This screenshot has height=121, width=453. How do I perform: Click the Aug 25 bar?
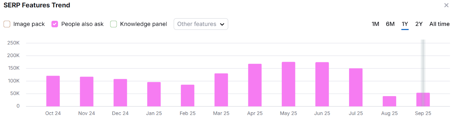pos(389,101)
